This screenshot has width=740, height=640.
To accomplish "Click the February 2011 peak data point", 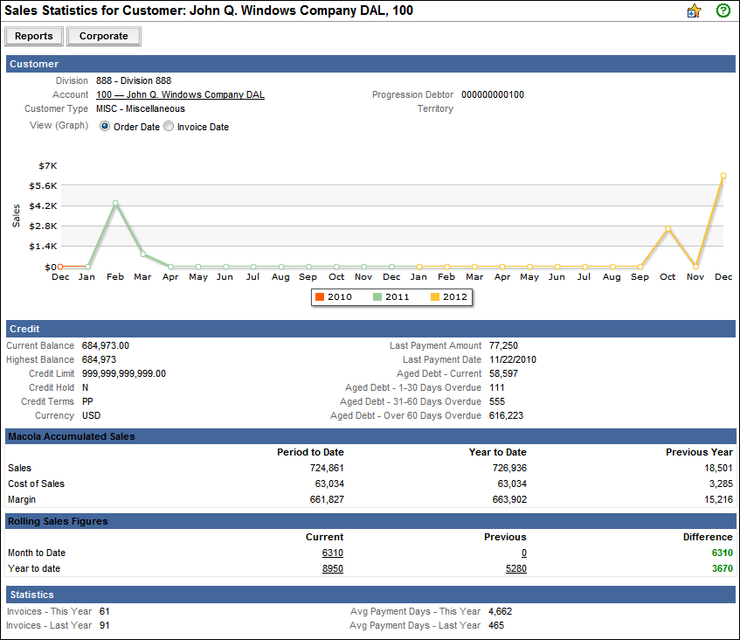I will 115,204.
